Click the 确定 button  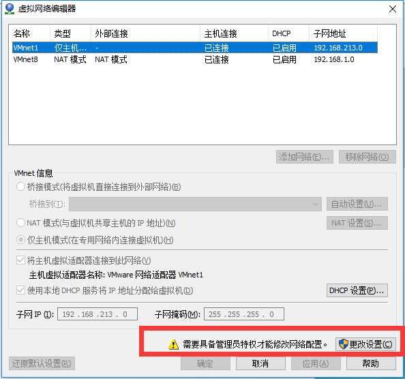pos(205,363)
